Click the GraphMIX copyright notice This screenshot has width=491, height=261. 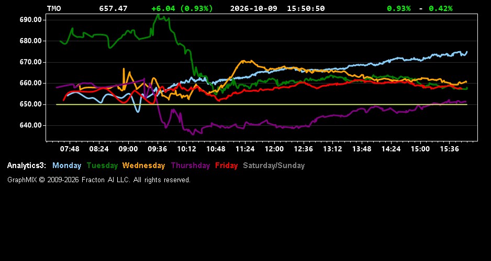(99, 180)
